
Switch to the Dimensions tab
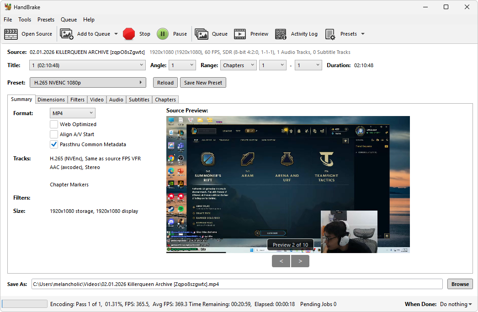[x=51, y=100]
